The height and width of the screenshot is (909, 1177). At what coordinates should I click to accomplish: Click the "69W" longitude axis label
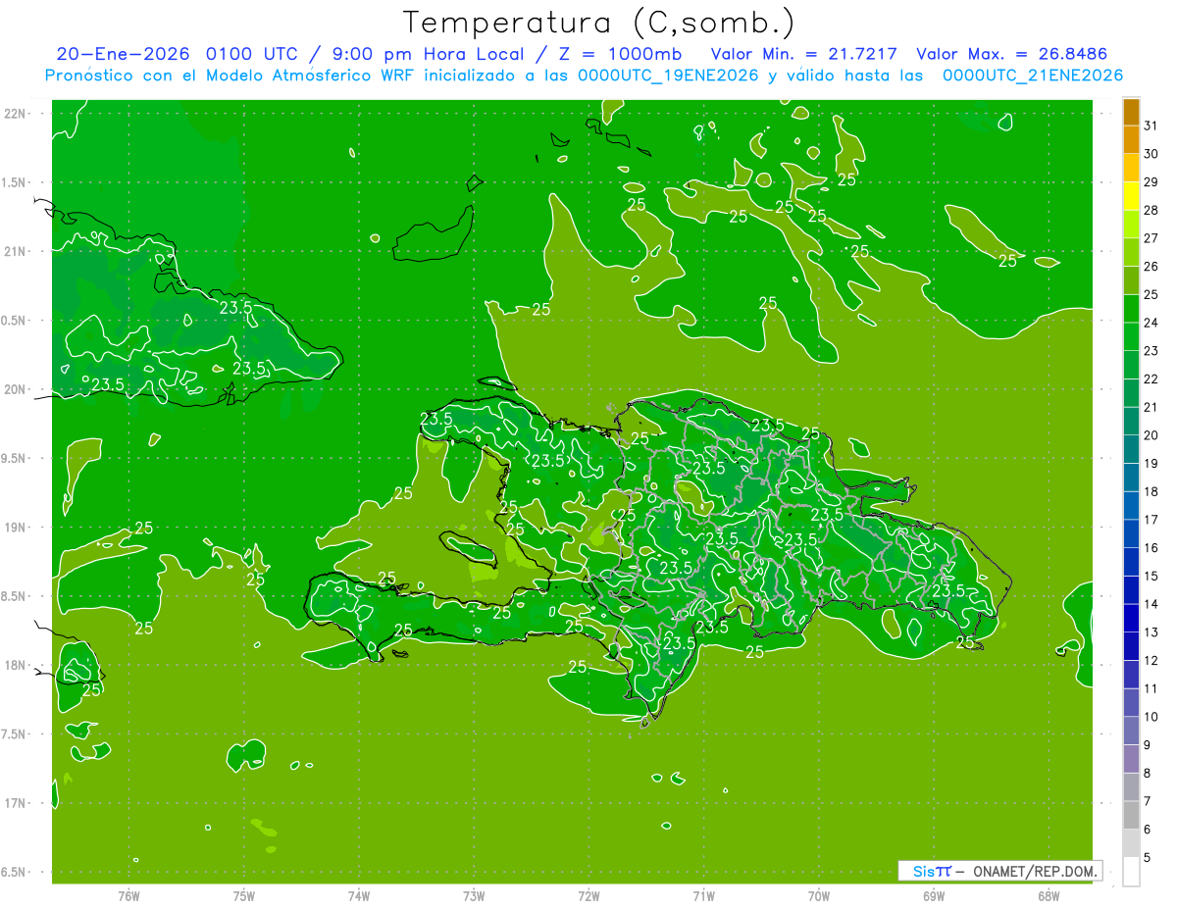(934, 895)
